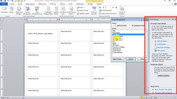
Task: Save the document from Quick Access
Action: (5, 1)
